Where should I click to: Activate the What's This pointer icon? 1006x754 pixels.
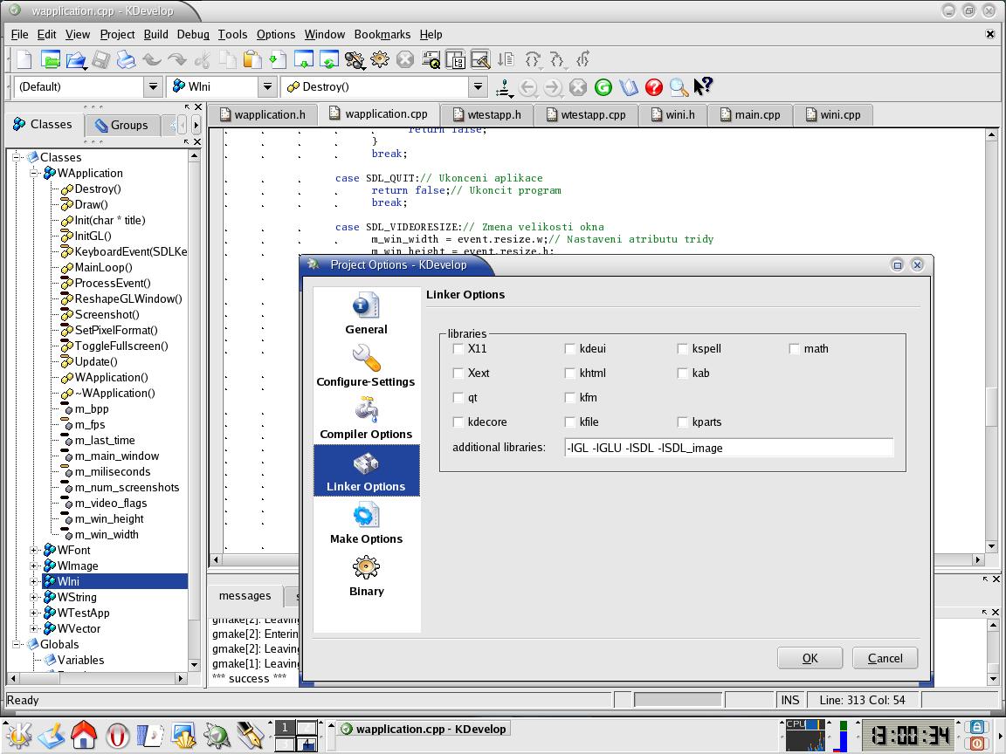703,86
